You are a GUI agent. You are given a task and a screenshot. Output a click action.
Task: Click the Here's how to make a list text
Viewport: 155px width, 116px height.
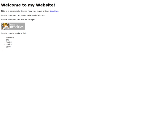pyautogui.click(x=14, y=33)
